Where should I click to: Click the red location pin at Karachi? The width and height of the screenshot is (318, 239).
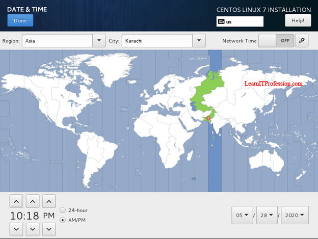208,118
